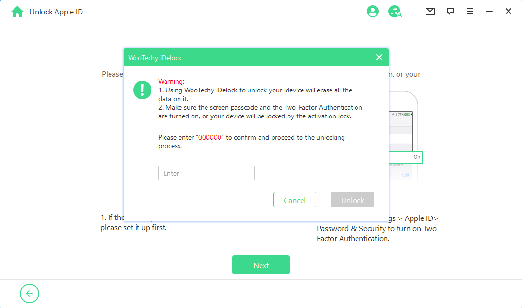Click the red 000000 confirmation code text
This screenshot has width=522, height=308.
coord(210,137)
